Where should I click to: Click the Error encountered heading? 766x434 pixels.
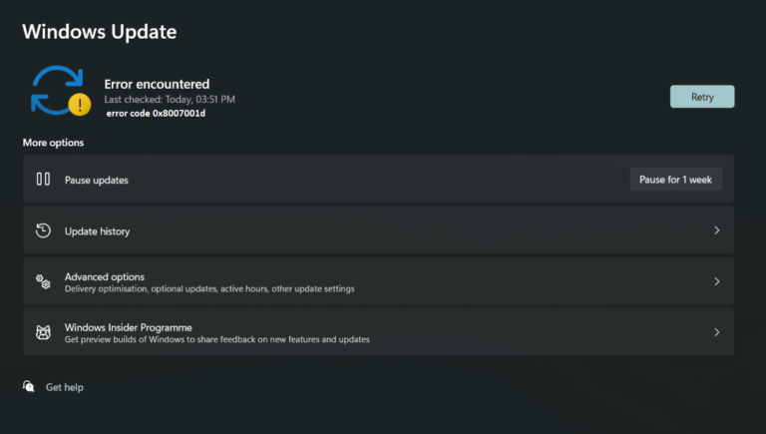(157, 84)
